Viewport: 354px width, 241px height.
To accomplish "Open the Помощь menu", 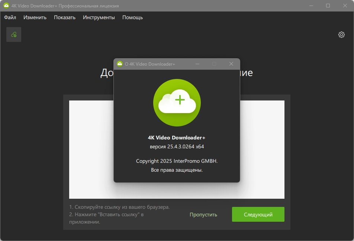I will pyautogui.click(x=132, y=17).
